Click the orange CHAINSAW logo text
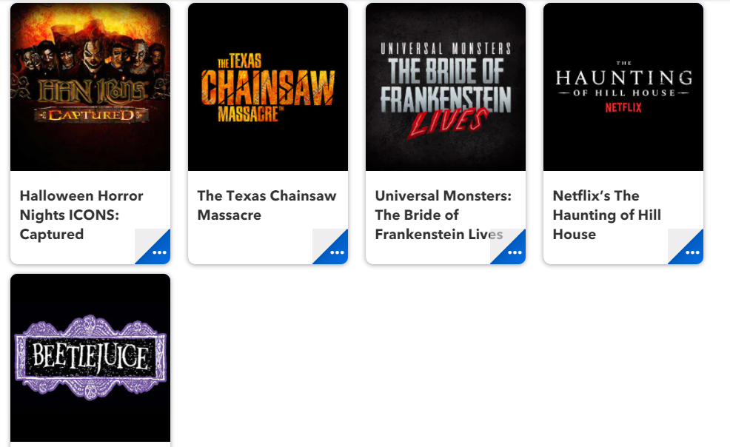 pos(268,88)
